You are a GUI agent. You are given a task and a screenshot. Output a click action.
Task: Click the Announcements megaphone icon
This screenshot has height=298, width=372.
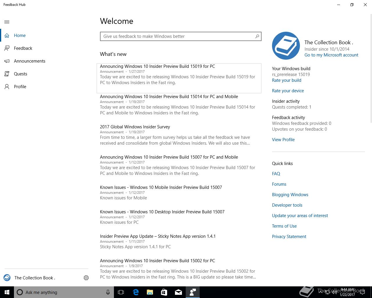pyautogui.click(x=7, y=61)
